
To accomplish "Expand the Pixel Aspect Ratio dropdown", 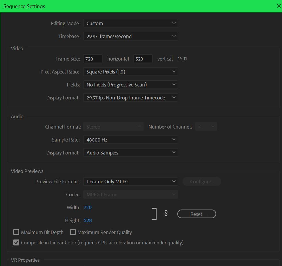I will (x=130, y=72).
